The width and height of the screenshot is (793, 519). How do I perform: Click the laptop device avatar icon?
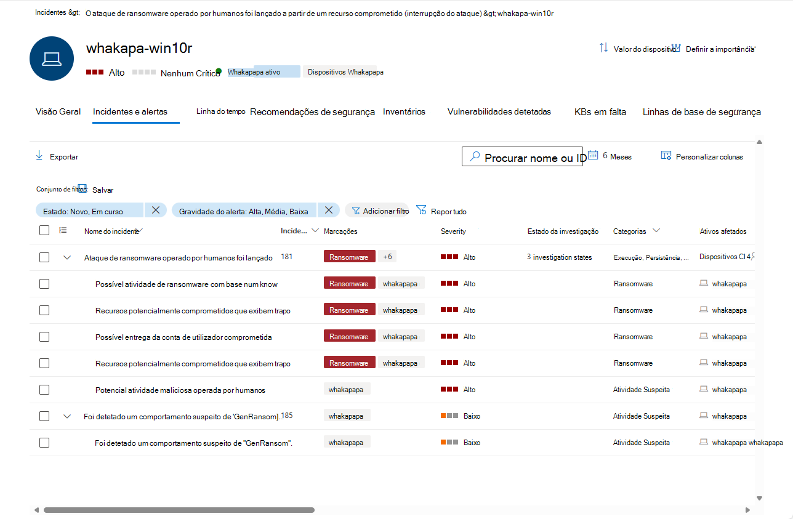click(x=52, y=58)
